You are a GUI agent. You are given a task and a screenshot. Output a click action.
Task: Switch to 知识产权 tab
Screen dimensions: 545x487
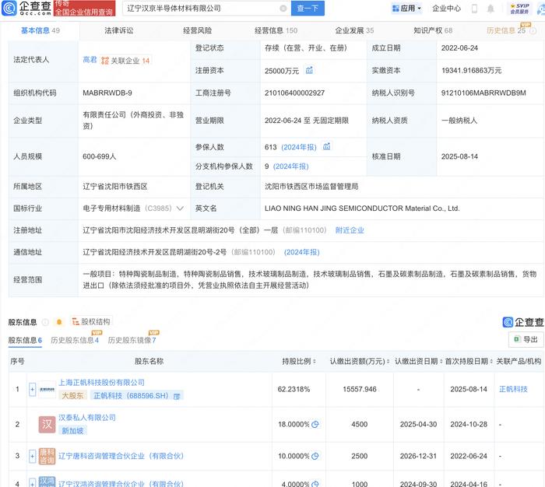433,30
